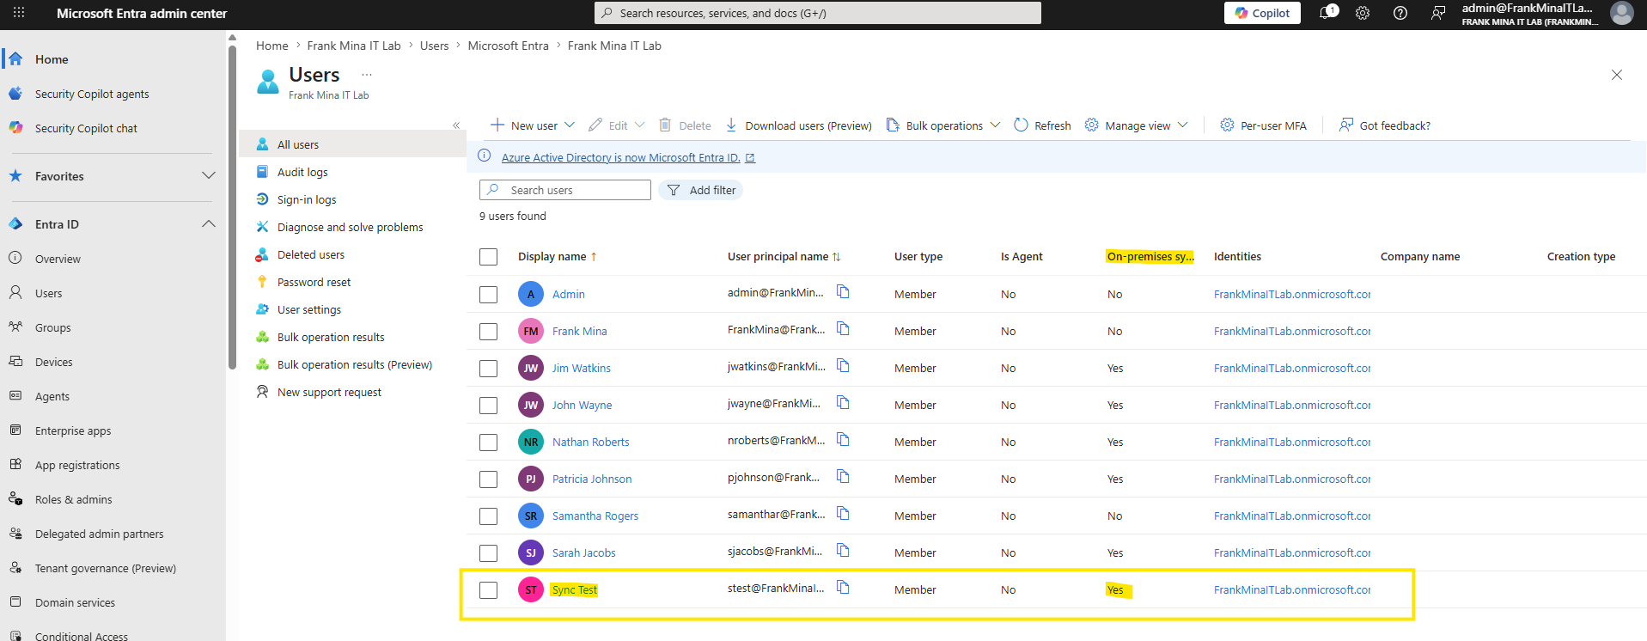Click the Admin user avatar

[531, 294]
